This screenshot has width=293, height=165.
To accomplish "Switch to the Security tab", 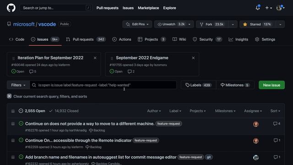I will (207, 39).
